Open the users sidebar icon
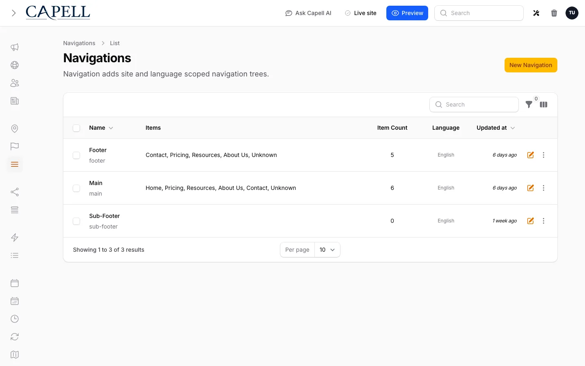This screenshot has width=585, height=366. pyautogui.click(x=15, y=83)
